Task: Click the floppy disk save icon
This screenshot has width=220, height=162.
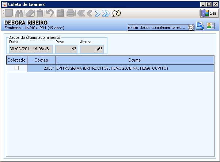Action: pos(60,13)
